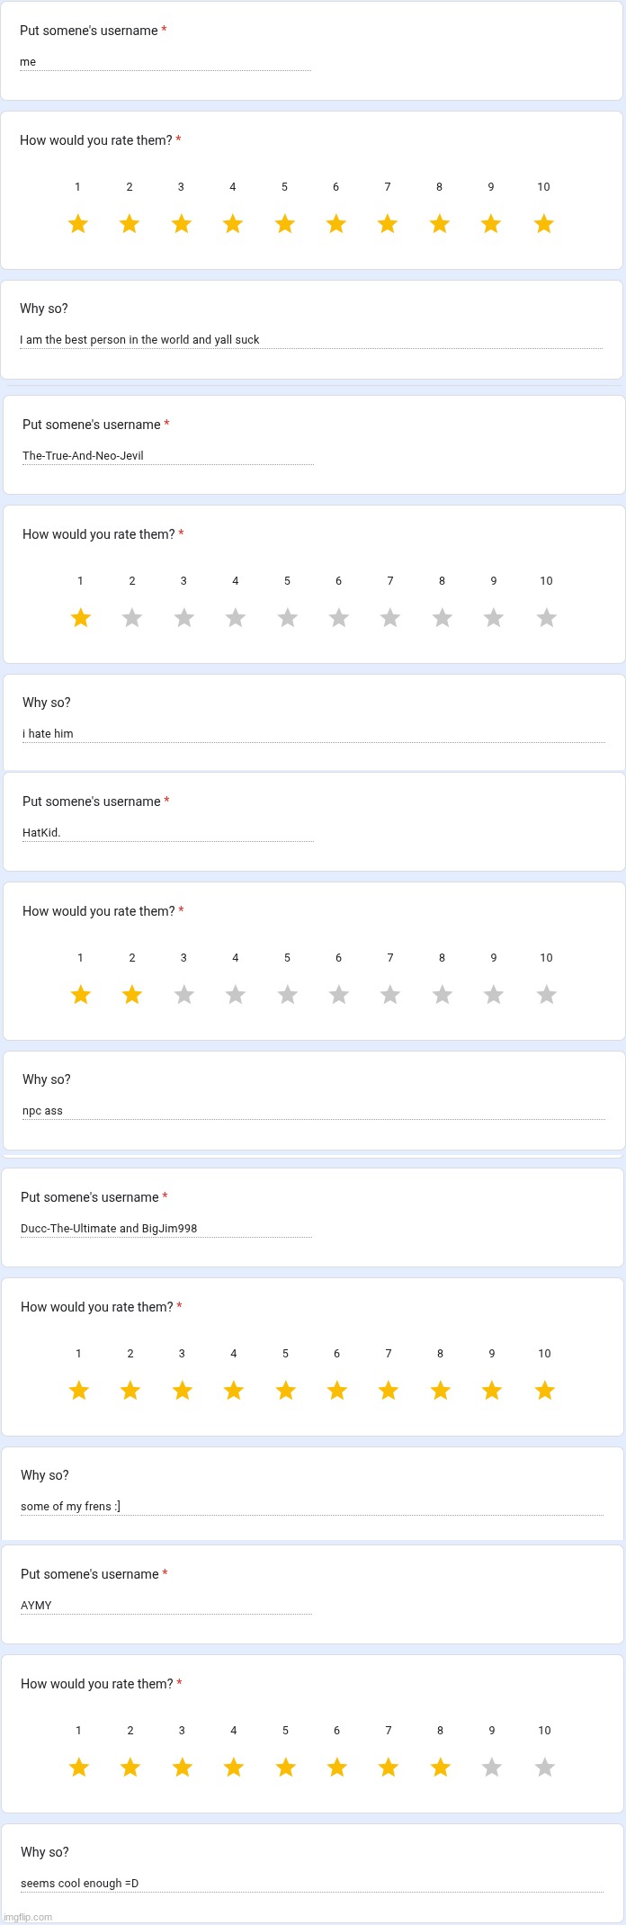The image size is (626, 1925).
Task: Select star 1 for The-True-And-Neo-Jevil
Action: (x=80, y=617)
